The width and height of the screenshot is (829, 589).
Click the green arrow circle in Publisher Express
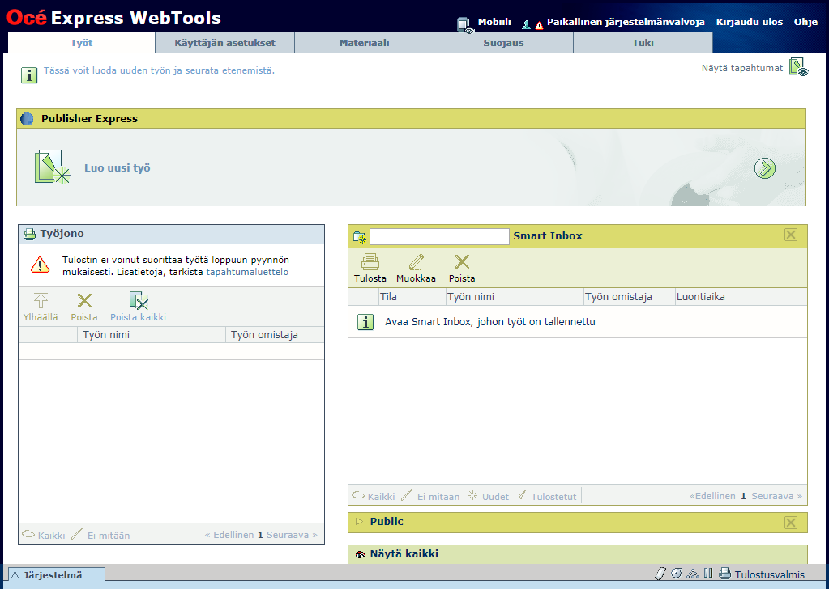(764, 168)
